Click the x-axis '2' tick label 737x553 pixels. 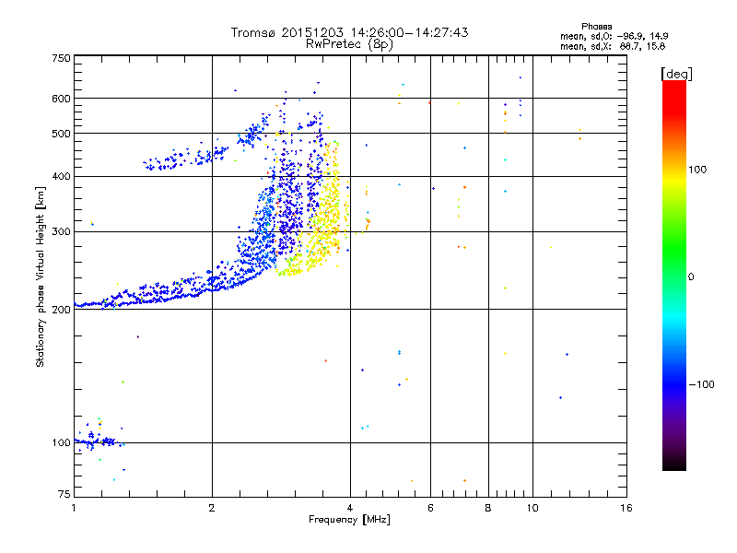point(212,508)
